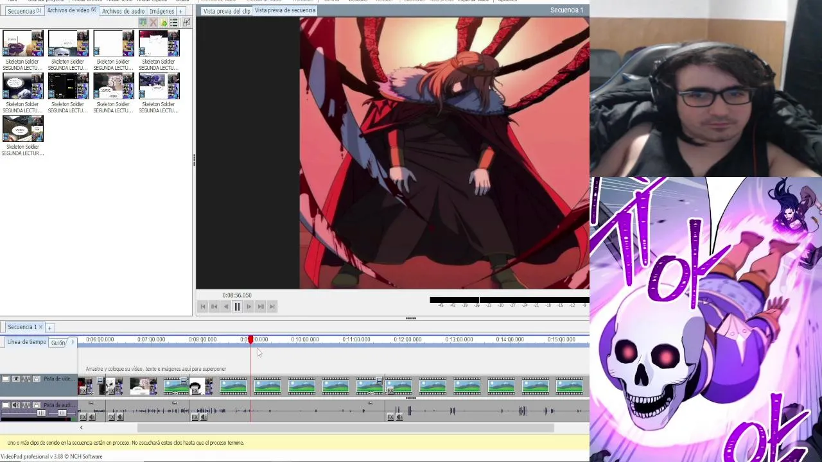Click speaker icon on the first audio clip
The image size is (822, 462).
[92, 417]
